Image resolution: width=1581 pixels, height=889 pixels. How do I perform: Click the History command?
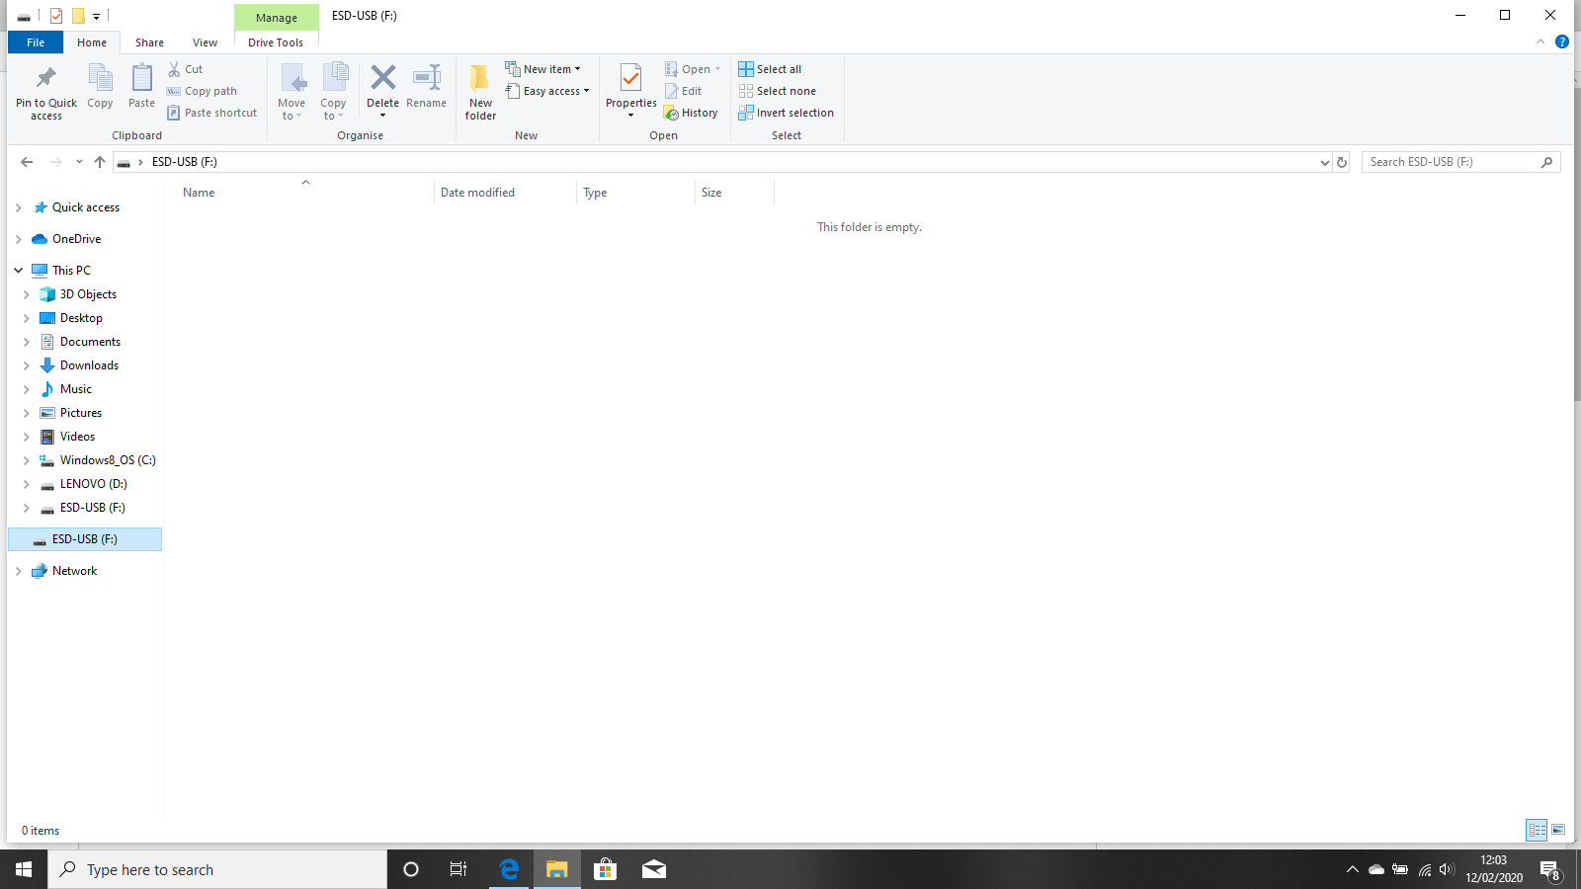[691, 113]
